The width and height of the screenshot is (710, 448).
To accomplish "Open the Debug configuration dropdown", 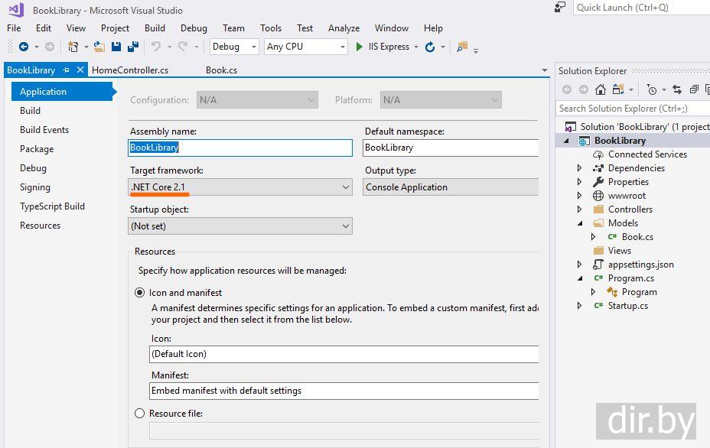I will point(234,47).
